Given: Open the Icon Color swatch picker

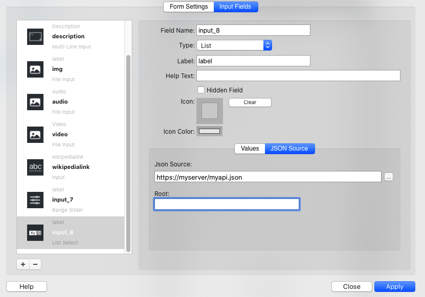Looking at the screenshot, I should (x=210, y=131).
